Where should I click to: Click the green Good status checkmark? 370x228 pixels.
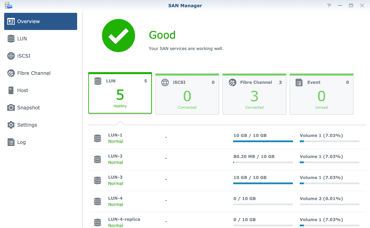118,35
